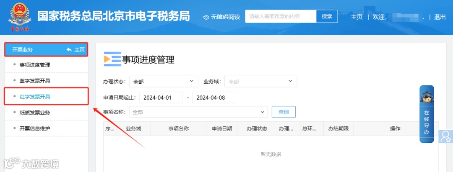Image resolution: width=453 pixels, height=172 pixels.
Task: Open 蓝字发票开具 in the sidebar
Action: (x=35, y=81)
